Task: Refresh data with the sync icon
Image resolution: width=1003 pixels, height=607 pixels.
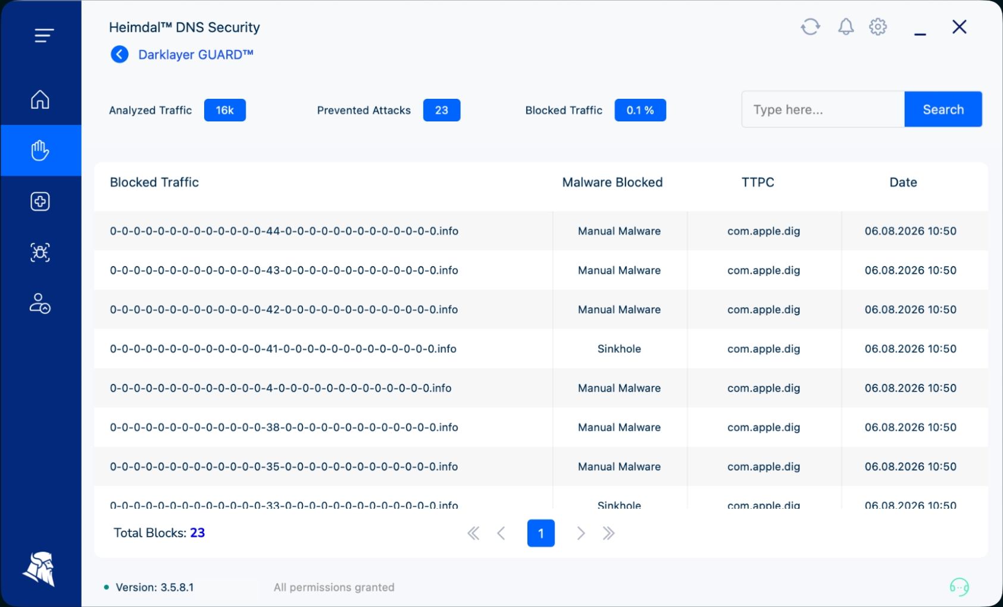Action: pyautogui.click(x=810, y=27)
